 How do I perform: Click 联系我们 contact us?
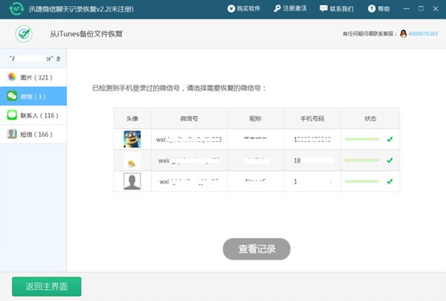pyautogui.click(x=337, y=9)
